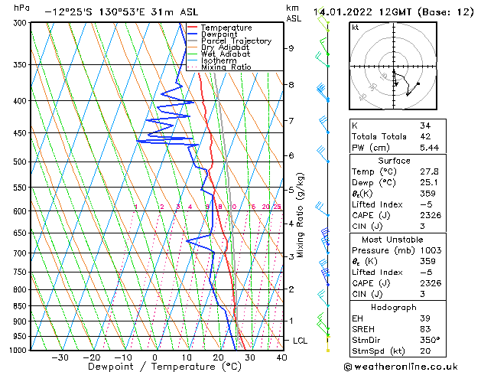The width and height of the screenshot is (481, 372).
Task: Click the Dry Adiabat legend entry
Action: [219, 47]
